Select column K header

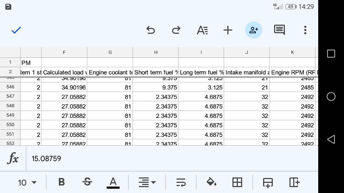[x=292, y=52]
